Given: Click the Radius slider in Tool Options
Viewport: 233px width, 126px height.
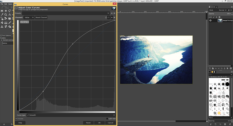Looking at the screenshot, I should (7, 43).
